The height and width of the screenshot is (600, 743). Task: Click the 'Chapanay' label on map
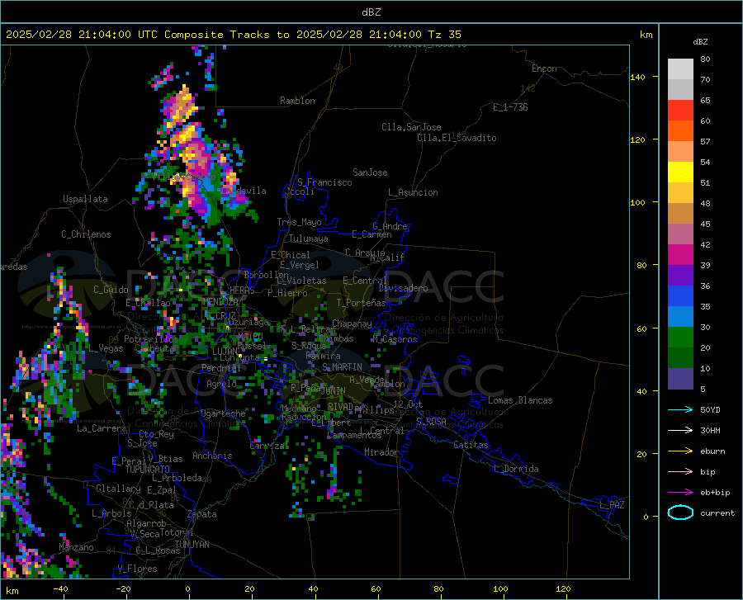[x=352, y=324]
